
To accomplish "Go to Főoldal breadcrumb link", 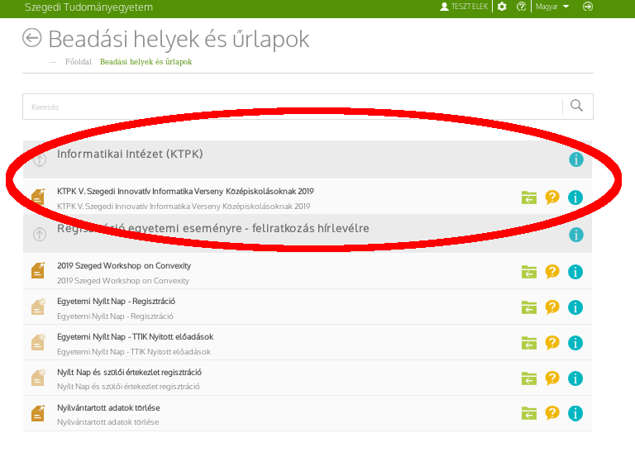I will coord(78,62).
